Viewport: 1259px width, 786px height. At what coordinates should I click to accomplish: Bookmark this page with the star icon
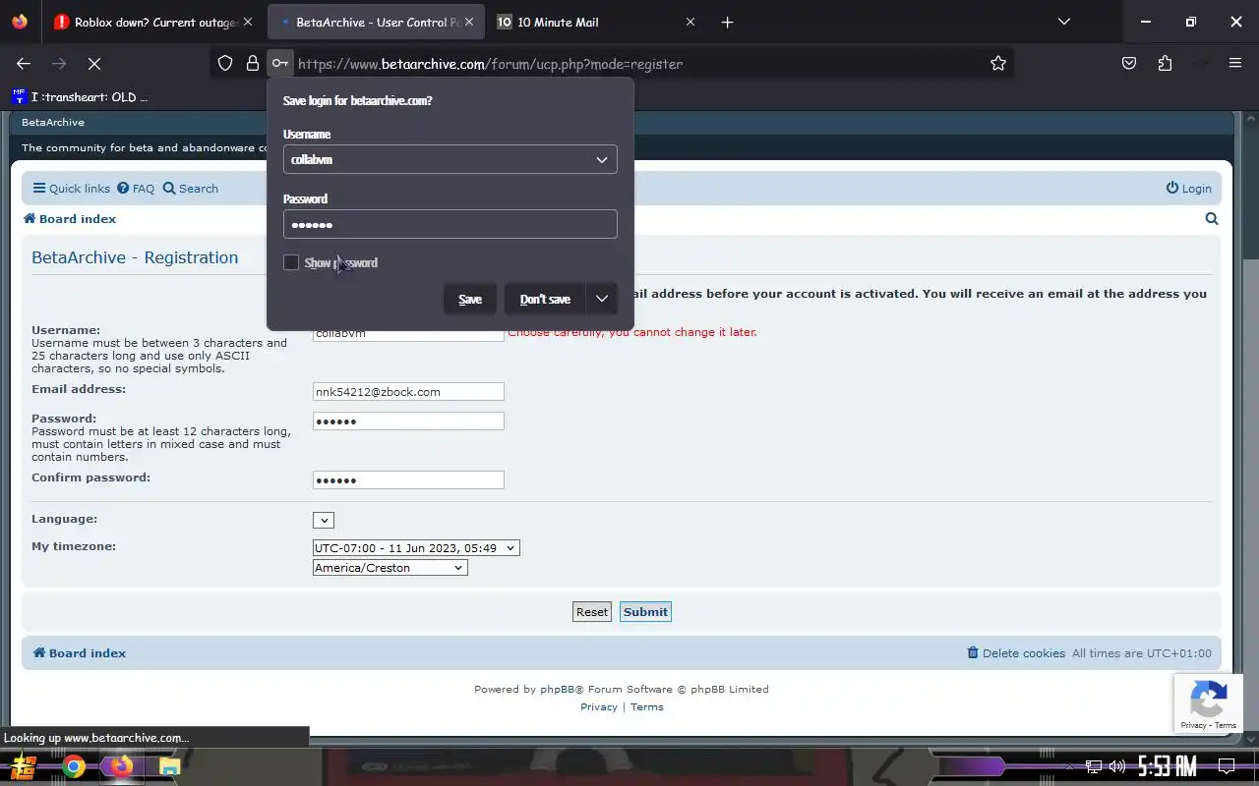click(998, 64)
